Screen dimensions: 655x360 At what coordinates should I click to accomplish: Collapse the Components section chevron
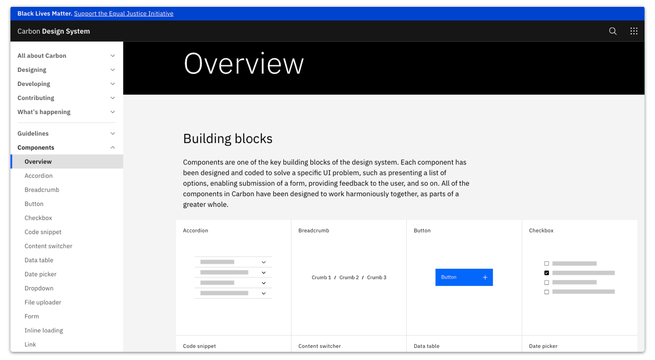(x=113, y=148)
